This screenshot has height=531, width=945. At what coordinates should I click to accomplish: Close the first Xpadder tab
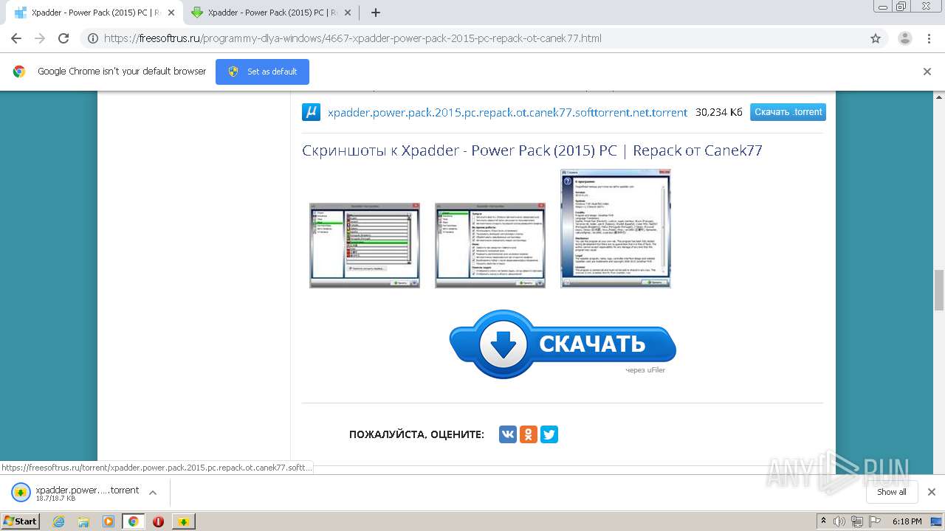(x=171, y=13)
